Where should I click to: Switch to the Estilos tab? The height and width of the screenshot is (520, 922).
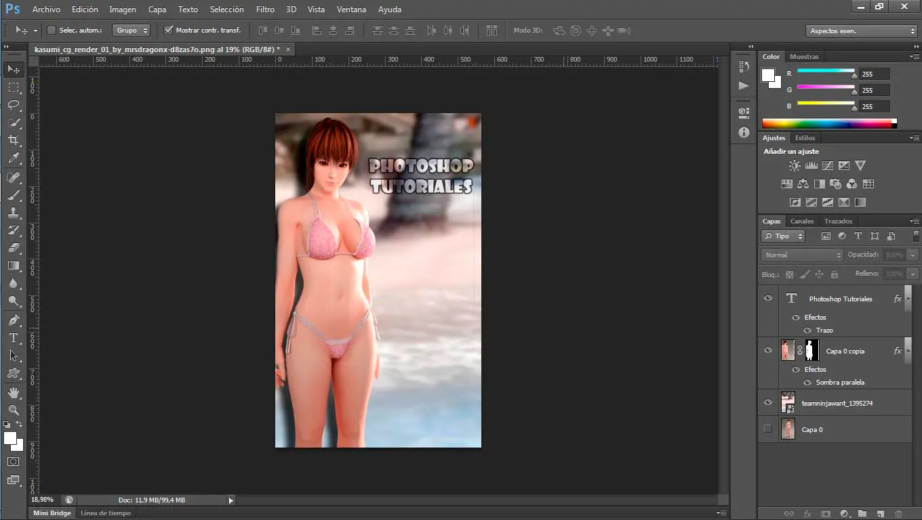click(x=805, y=138)
